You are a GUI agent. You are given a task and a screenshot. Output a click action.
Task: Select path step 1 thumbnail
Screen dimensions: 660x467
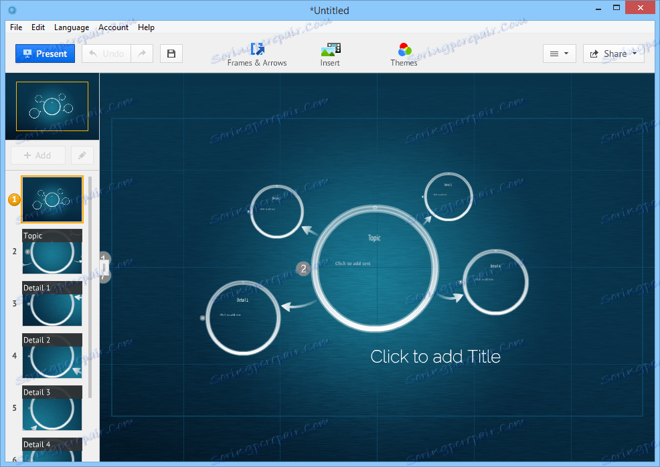[x=52, y=199]
